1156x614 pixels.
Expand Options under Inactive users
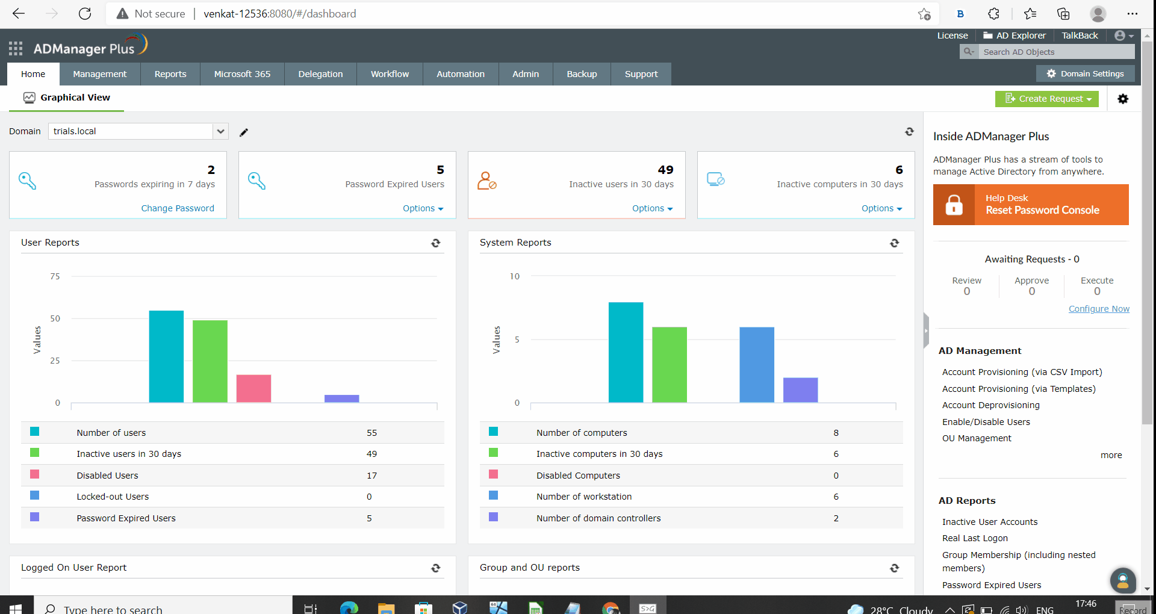652,208
